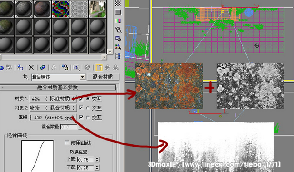The height and width of the screenshot is (172, 294).
Task: Toggle the checkered Background icon for sample slots
Action: pos(118,3)
